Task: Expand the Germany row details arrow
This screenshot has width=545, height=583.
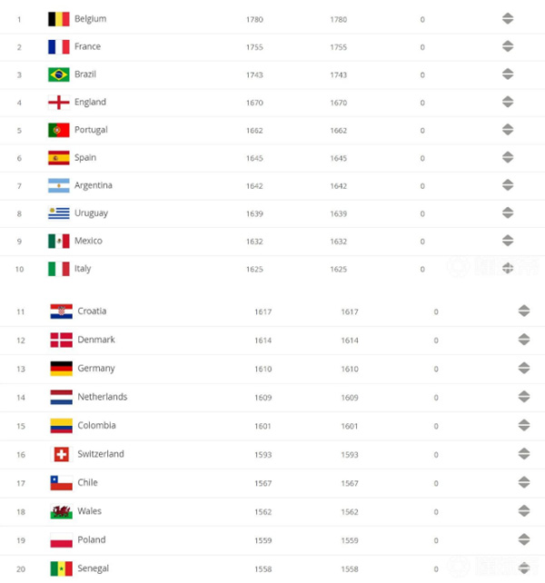Action: point(524,369)
